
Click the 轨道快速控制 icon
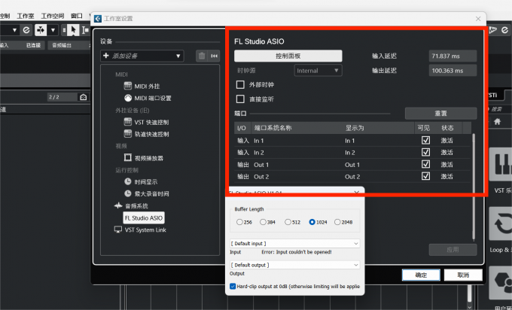click(128, 133)
